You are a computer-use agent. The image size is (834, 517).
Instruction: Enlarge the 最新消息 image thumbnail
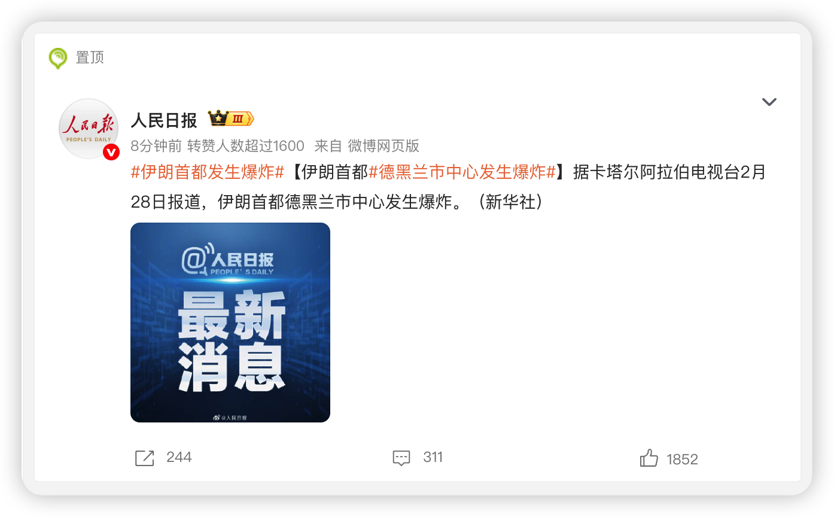pos(230,323)
